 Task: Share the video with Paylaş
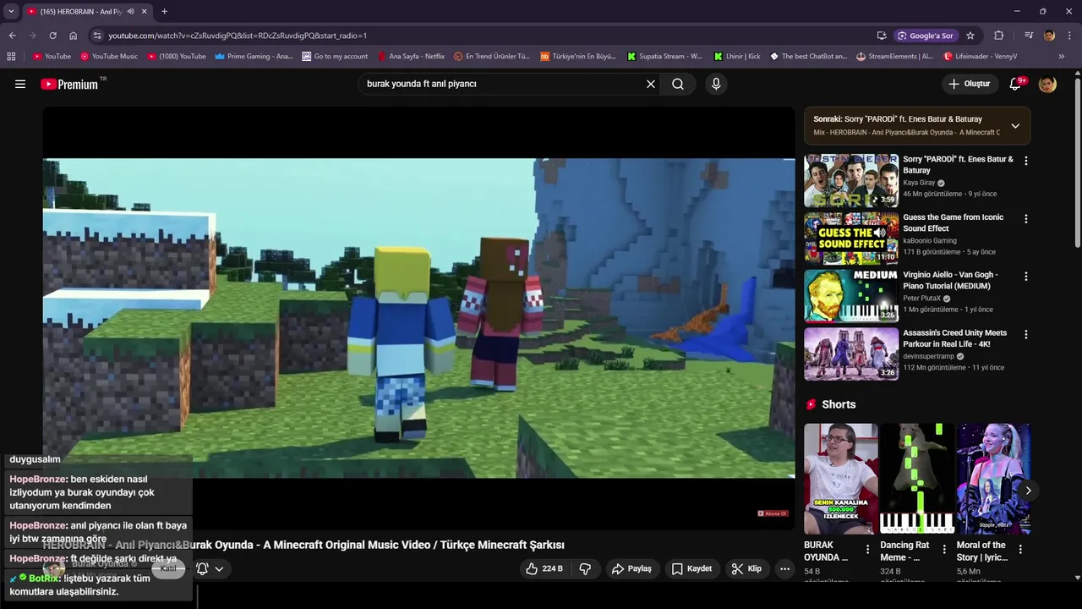[x=631, y=568]
